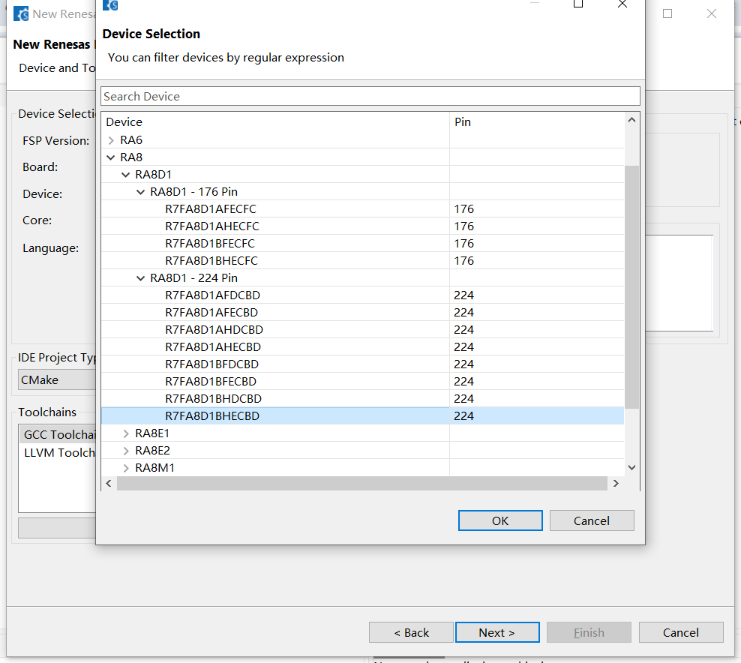Collapse the RA8D1 group
The width and height of the screenshot is (741, 663).
[x=126, y=175]
